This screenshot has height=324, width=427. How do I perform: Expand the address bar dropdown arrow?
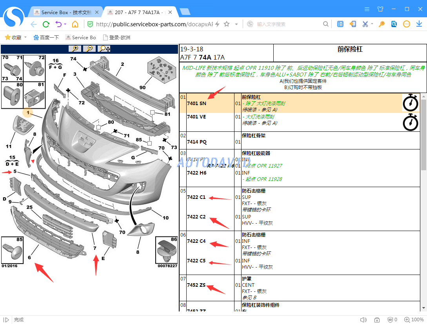(x=236, y=24)
